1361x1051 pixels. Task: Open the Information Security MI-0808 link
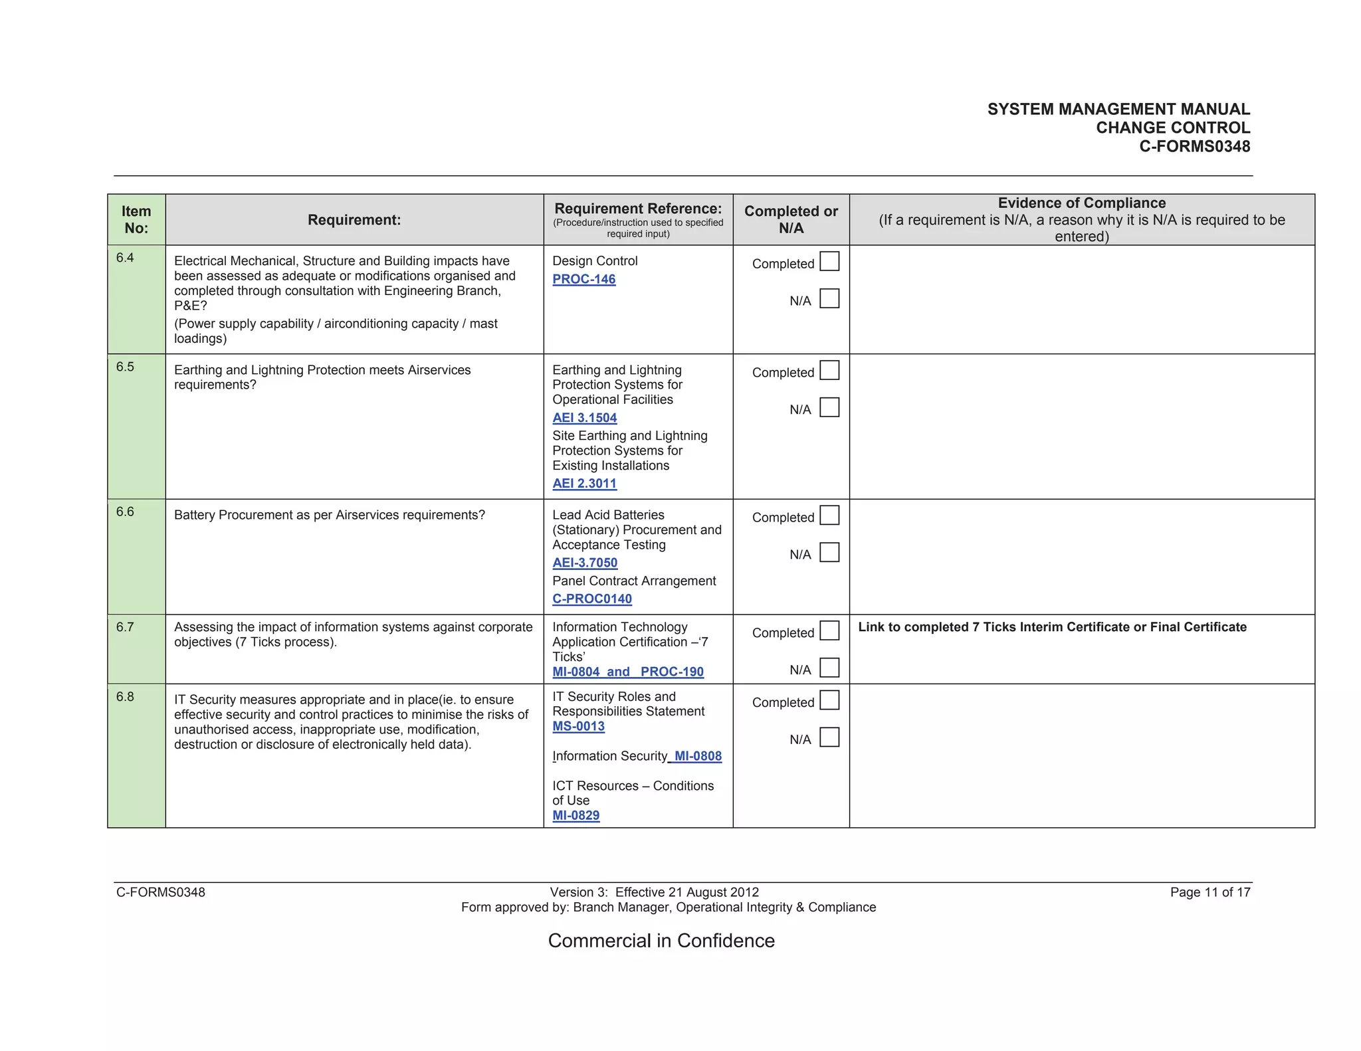coord(697,756)
